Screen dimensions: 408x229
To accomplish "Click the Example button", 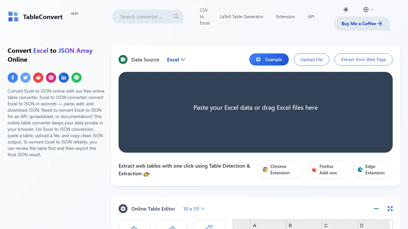I will click(269, 59).
